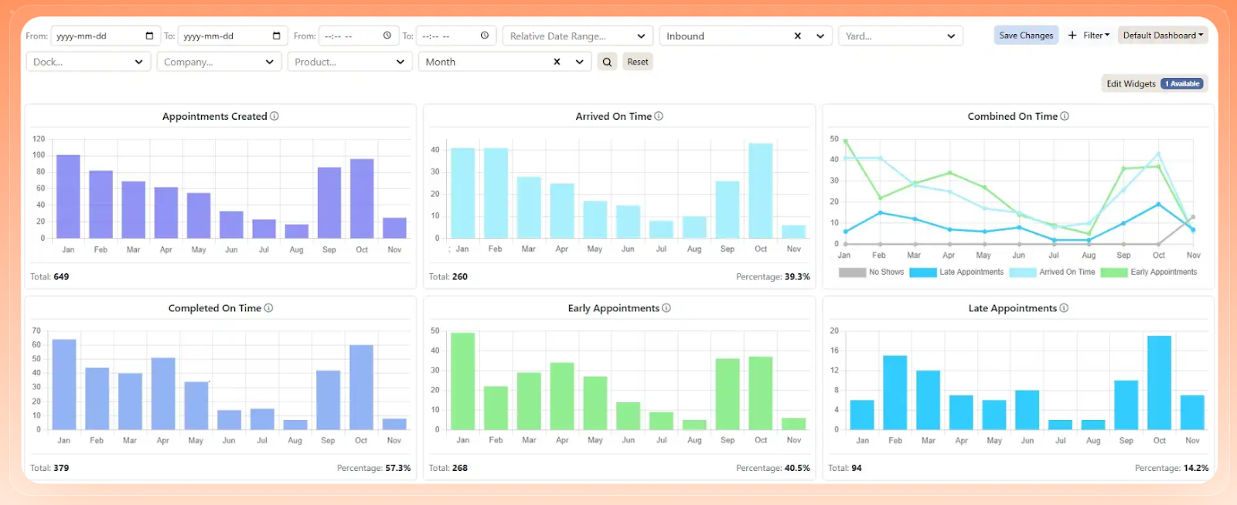The width and height of the screenshot is (1237, 505).
Task: Open clock picker in From time field
Action: coord(387,36)
